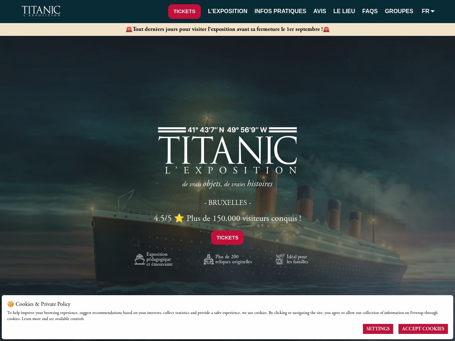Screen dimensions: 455x341
Task: Click the family icon beside Idéal pour
Action: coord(280,259)
